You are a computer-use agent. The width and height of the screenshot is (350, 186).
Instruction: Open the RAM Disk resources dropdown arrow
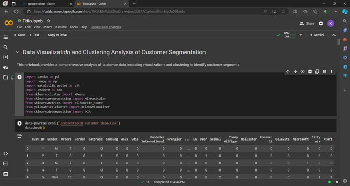point(301,35)
